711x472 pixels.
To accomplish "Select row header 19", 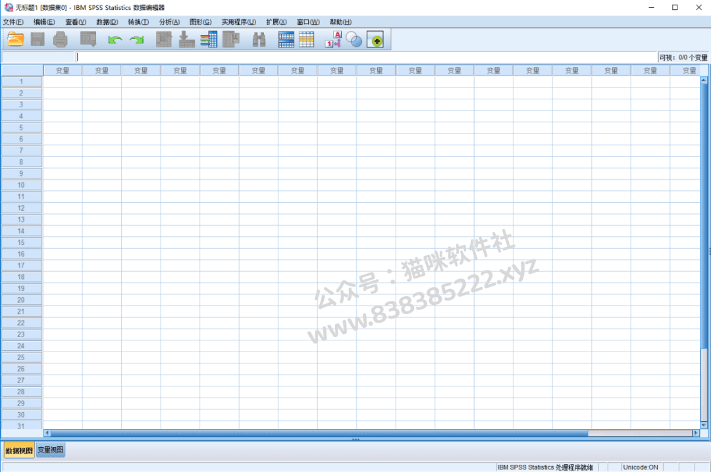I will (21, 288).
